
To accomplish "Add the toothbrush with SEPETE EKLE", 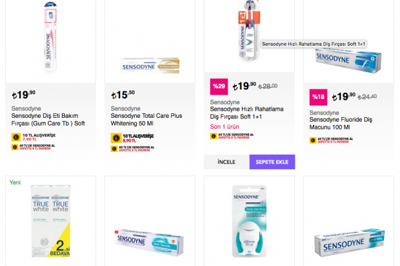I will [272, 162].
